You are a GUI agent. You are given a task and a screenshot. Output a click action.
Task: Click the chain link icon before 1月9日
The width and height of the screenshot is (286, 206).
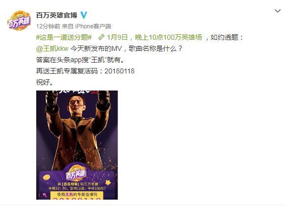coord(101,37)
